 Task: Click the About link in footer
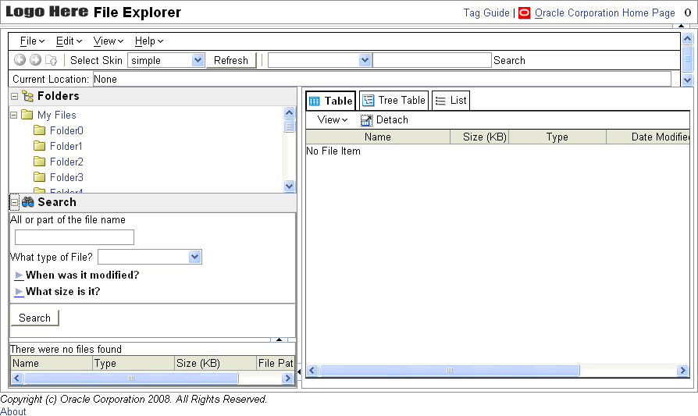tap(13, 411)
